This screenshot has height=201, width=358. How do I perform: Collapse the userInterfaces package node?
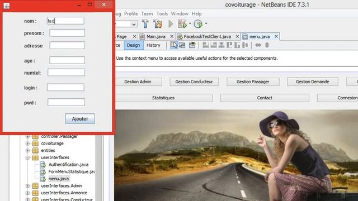27,157
